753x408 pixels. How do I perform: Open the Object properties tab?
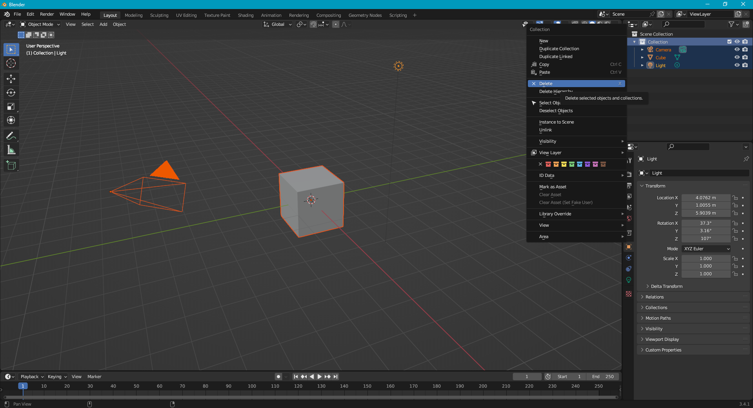click(x=629, y=247)
